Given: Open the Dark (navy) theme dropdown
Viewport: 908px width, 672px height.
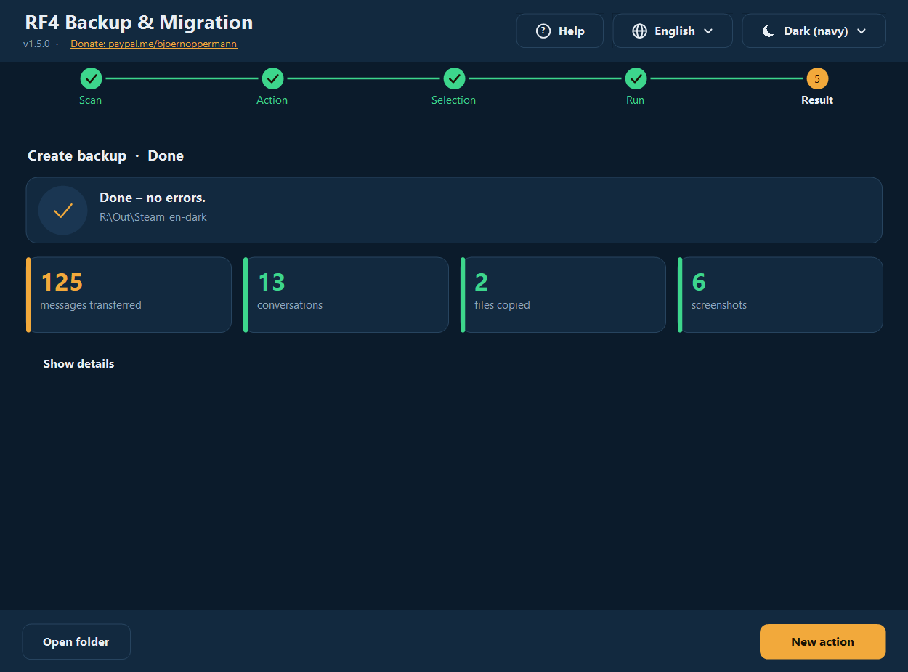Looking at the screenshot, I should (x=814, y=31).
